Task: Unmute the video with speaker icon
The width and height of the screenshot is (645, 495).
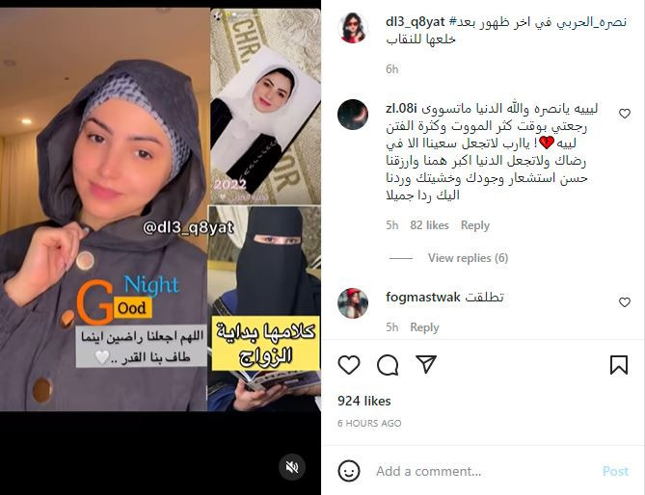Action: 292,467
